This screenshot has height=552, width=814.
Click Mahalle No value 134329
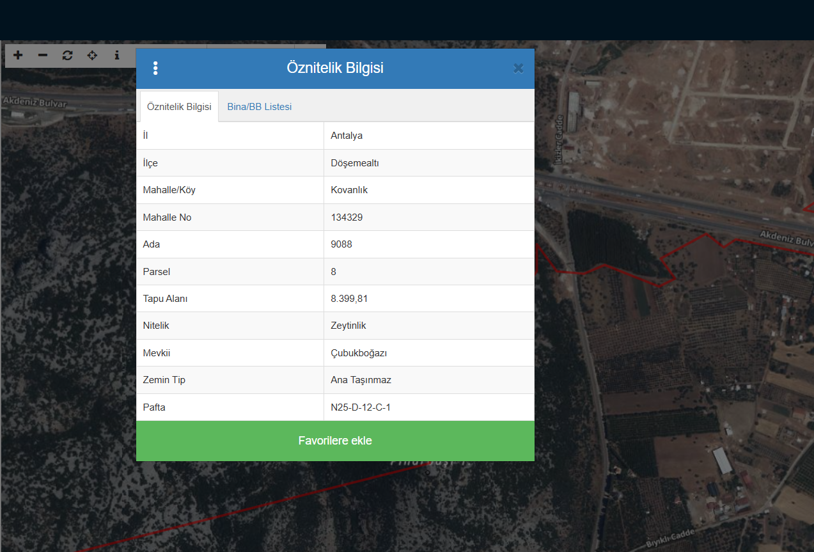point(347,217)
